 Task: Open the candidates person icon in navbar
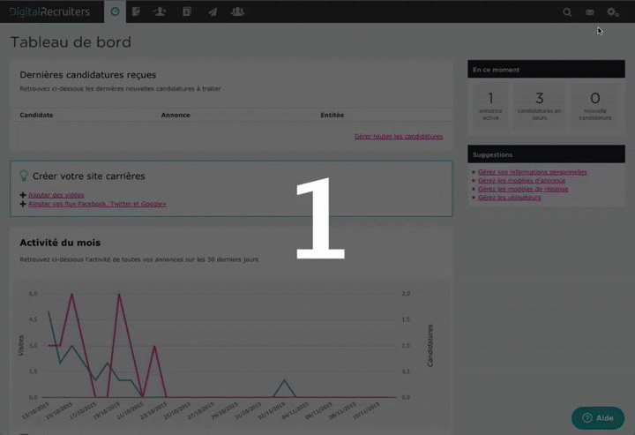159,11
